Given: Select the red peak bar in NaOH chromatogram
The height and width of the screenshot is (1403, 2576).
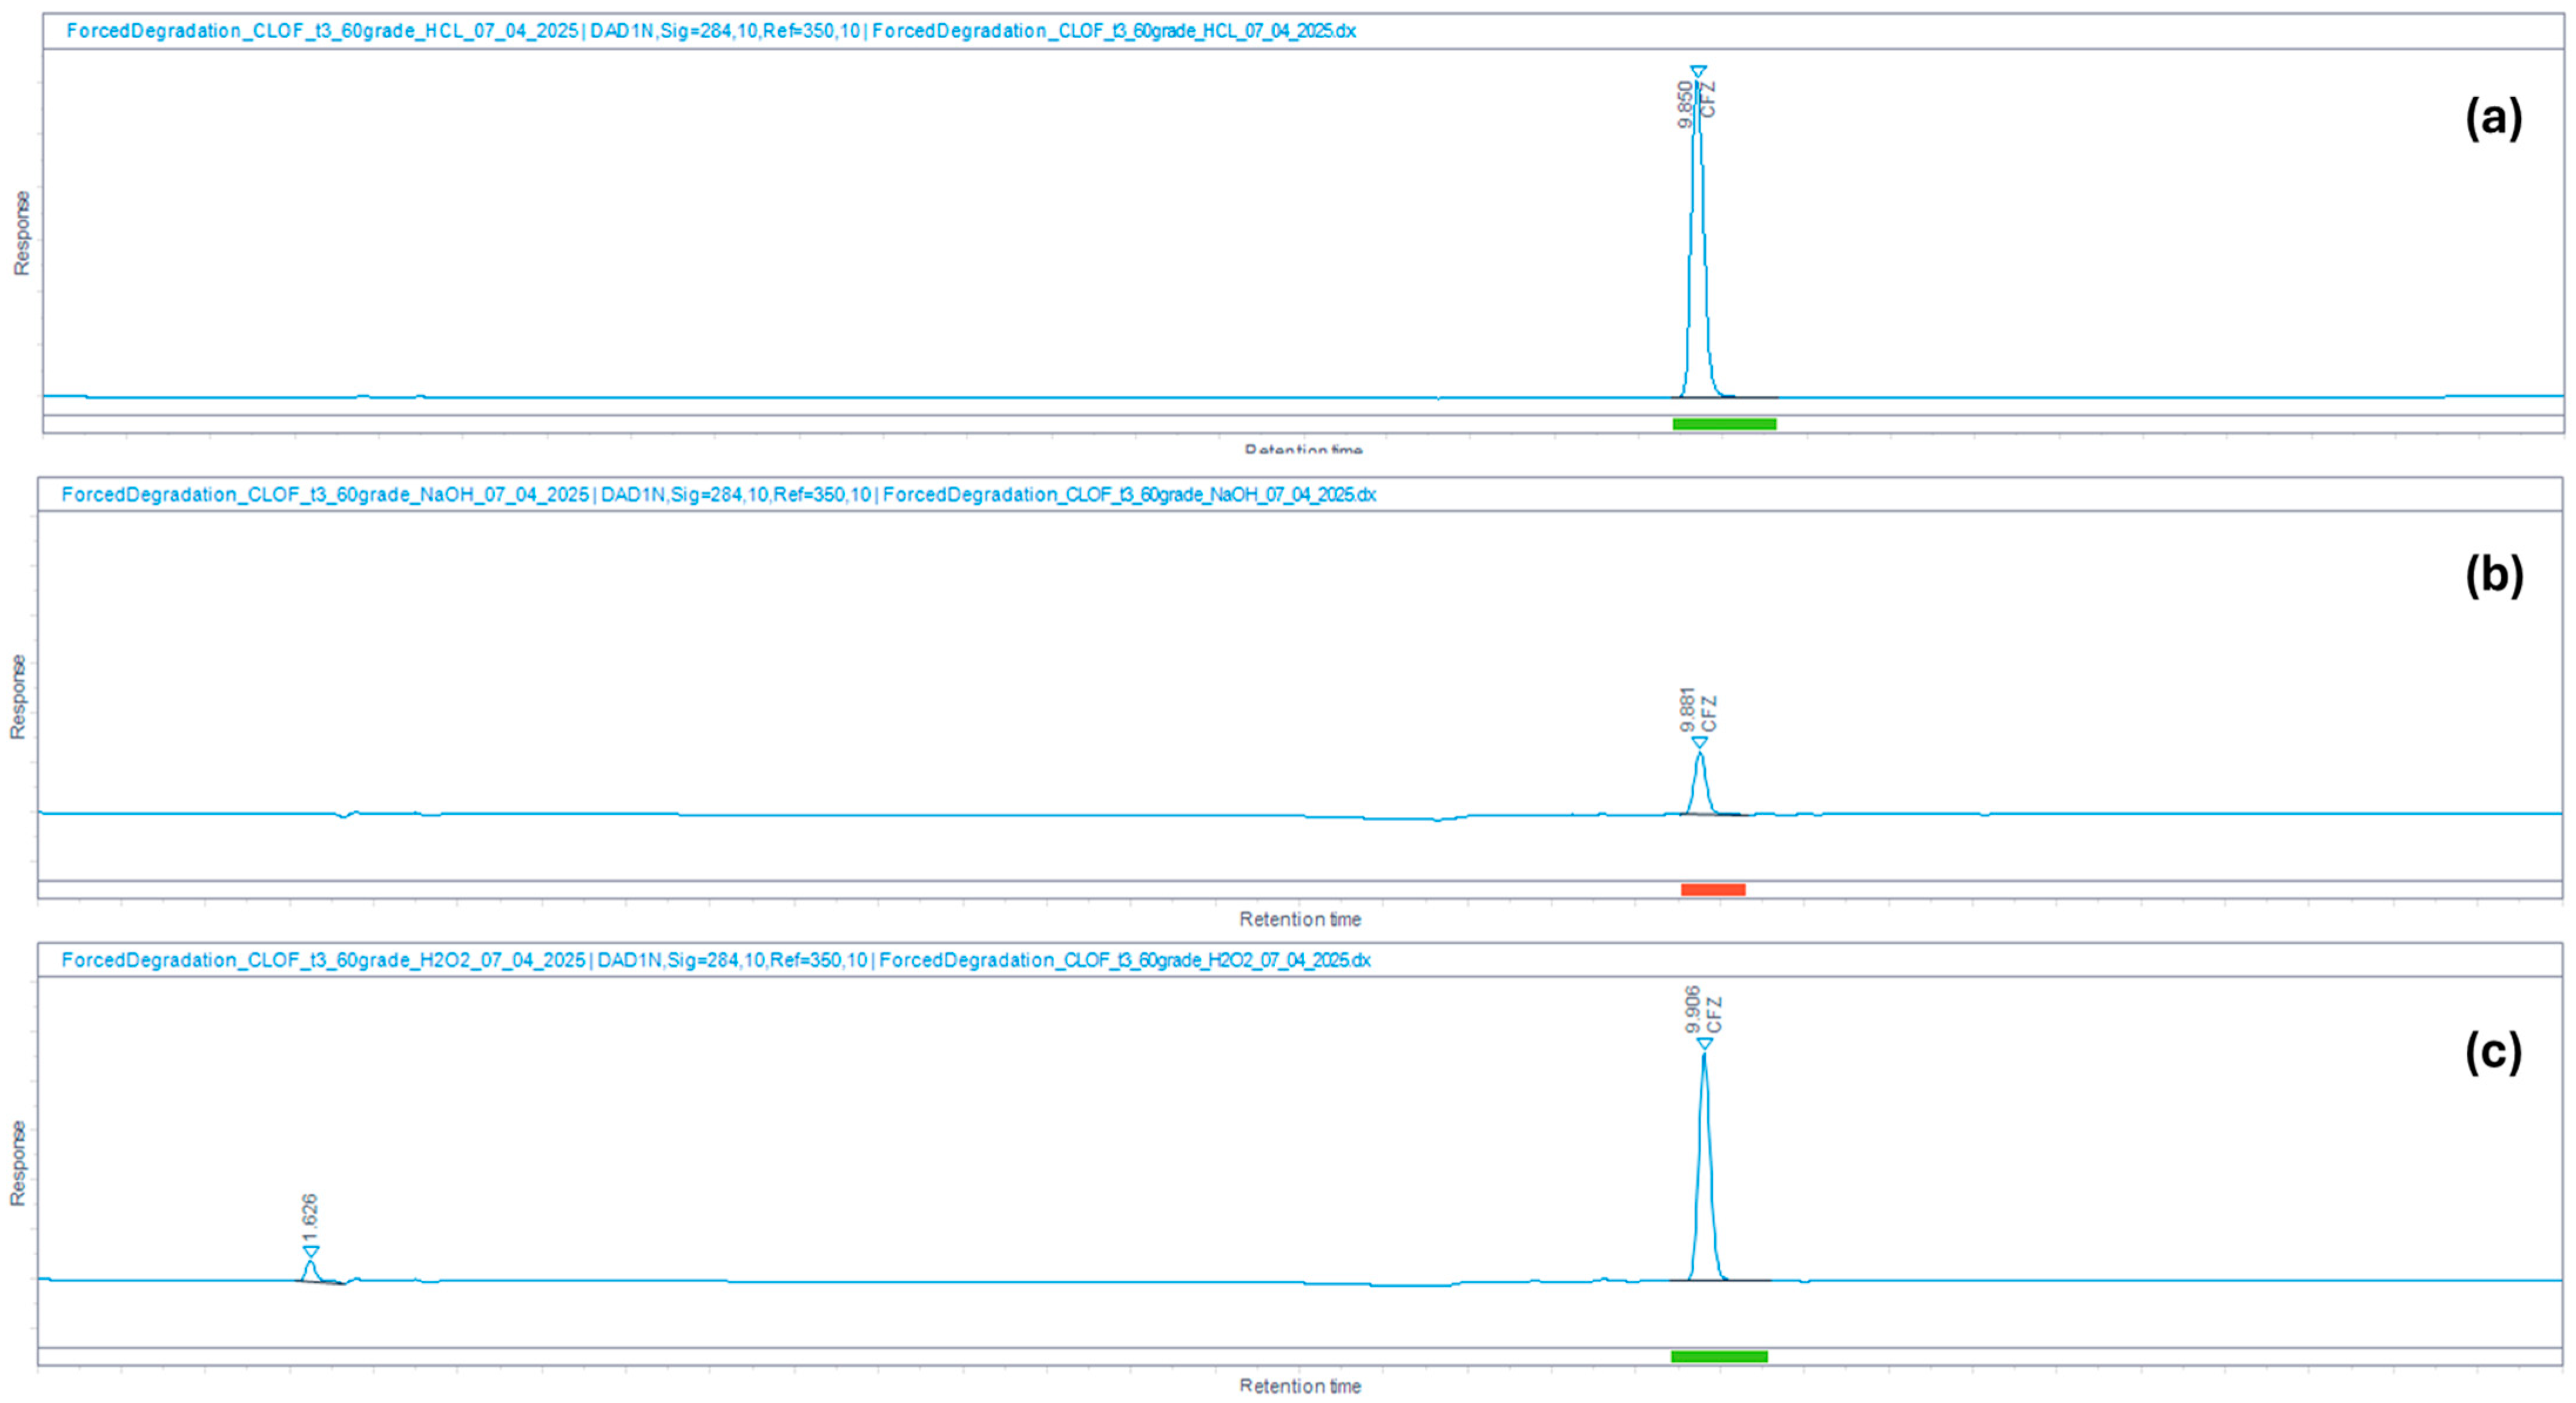Looking at the screenshot, I should click(1713, 890).
